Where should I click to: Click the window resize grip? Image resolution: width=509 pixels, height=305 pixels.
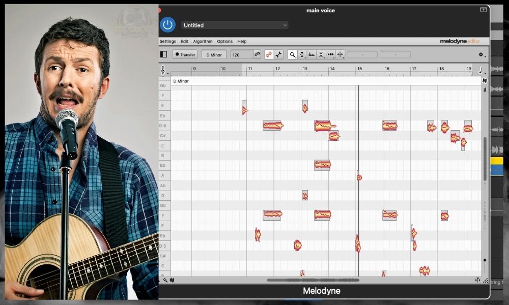point(485,281)
